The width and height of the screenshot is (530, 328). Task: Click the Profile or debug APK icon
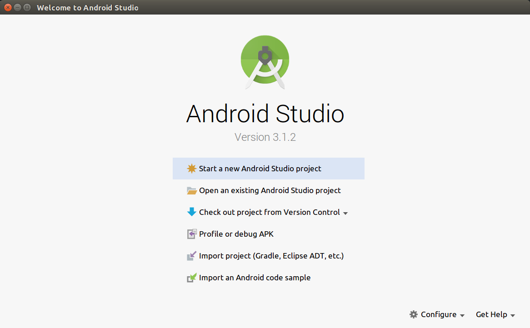pos(192,234)
